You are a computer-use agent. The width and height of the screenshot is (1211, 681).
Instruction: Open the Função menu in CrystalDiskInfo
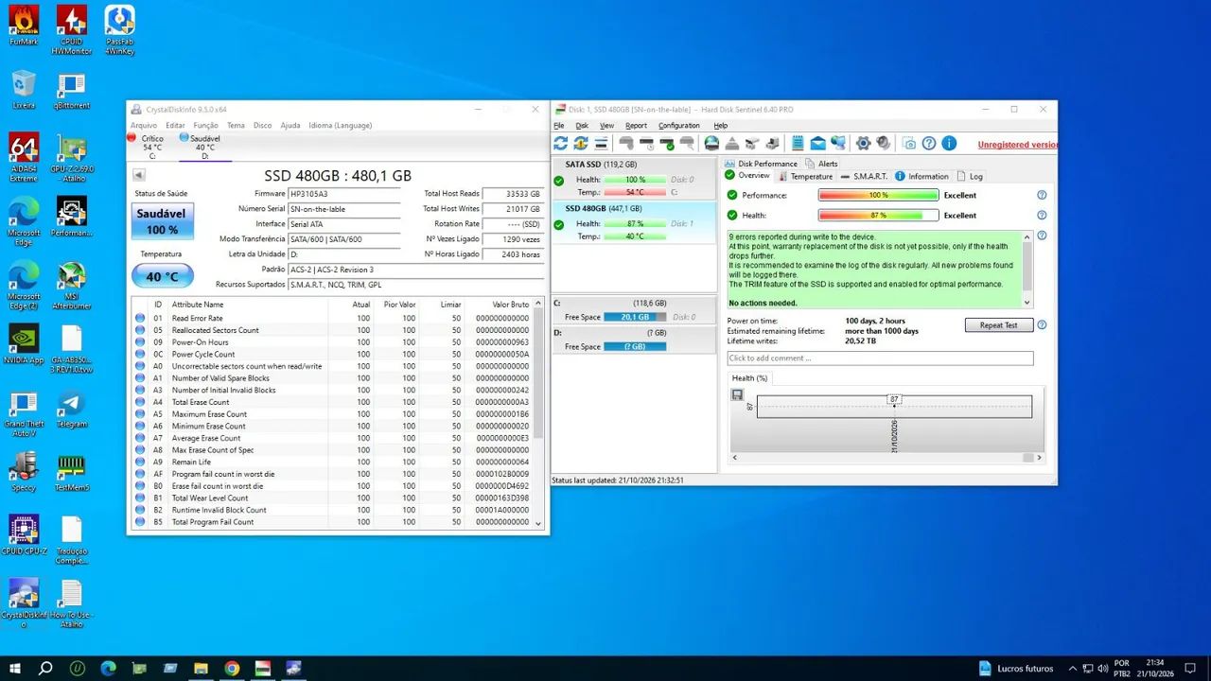pos(205,125)
